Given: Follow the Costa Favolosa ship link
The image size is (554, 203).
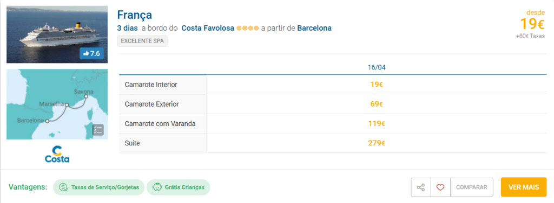Looking at the screenshot, I should click(x=208, y=28).
